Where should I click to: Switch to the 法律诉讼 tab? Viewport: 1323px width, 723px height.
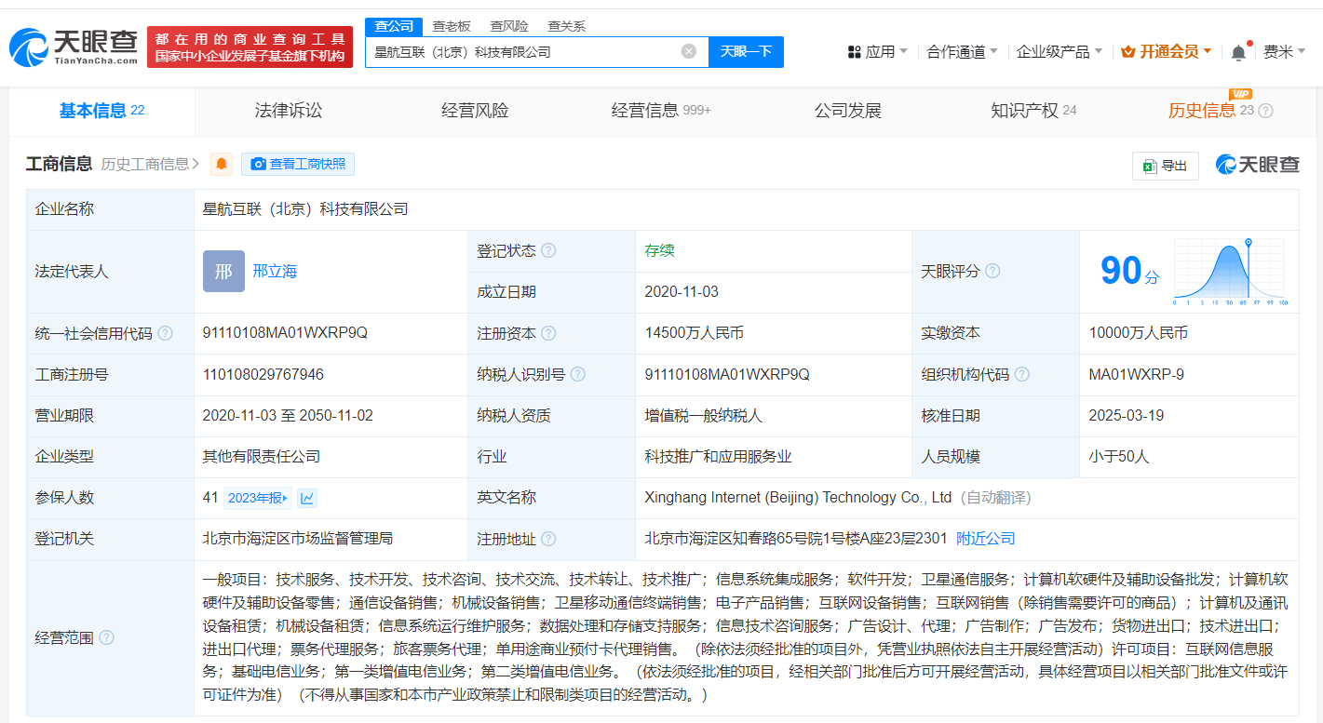coord(289,111)
